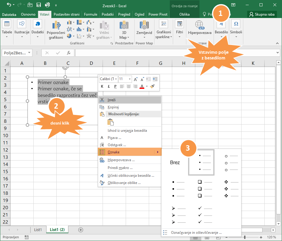Image resolution: width=282 pixels, height=241 pixels.
Task: Collapse the ribbon with the chevron
Action: (277, 43)
